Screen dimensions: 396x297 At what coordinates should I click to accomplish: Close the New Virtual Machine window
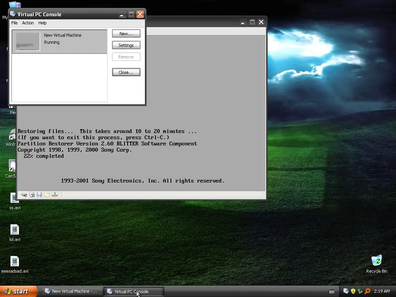261,22
